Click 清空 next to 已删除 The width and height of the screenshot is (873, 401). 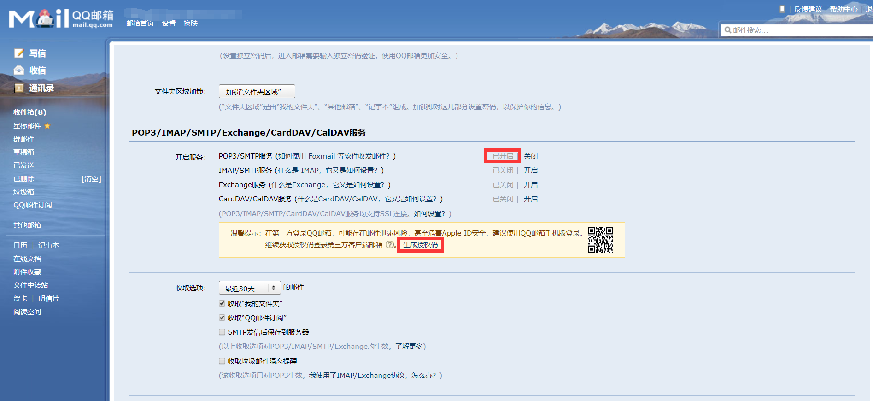91,179
